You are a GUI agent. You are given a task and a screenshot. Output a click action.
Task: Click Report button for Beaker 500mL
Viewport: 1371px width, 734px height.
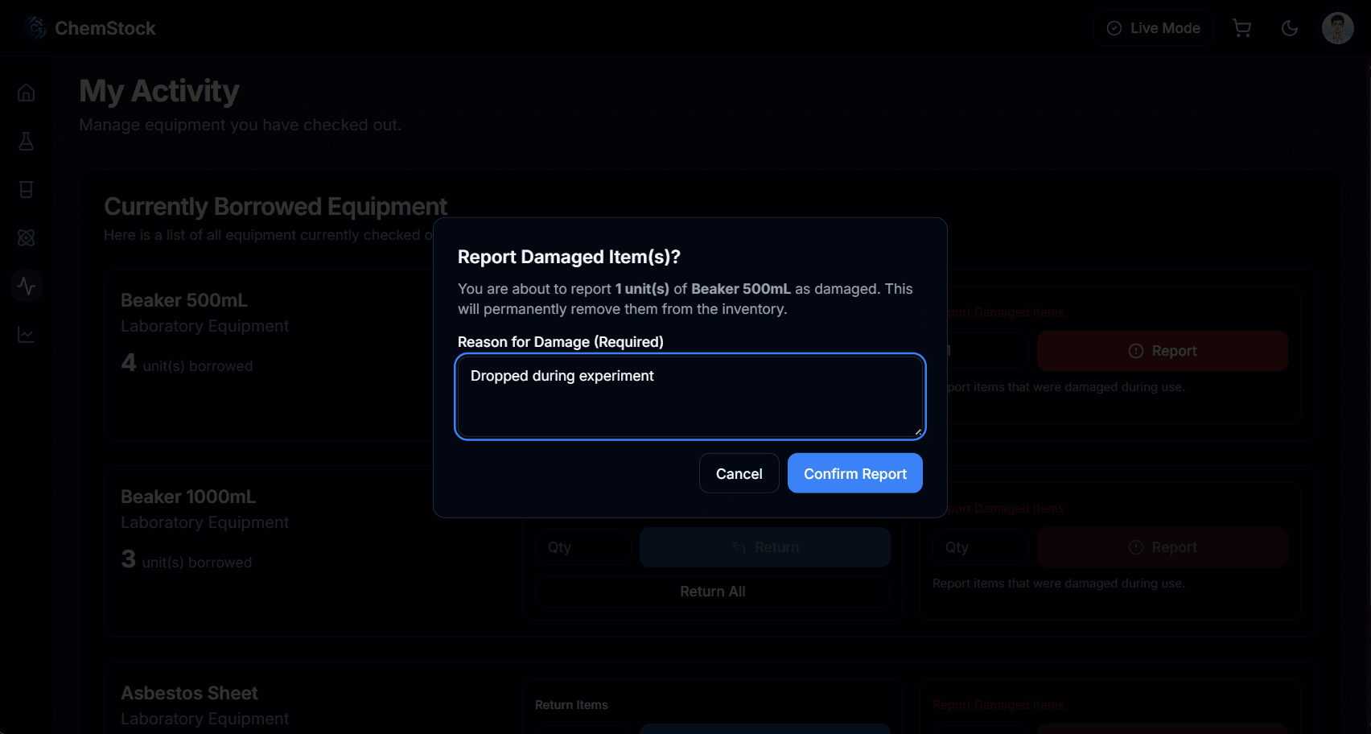coord(1163,351)
